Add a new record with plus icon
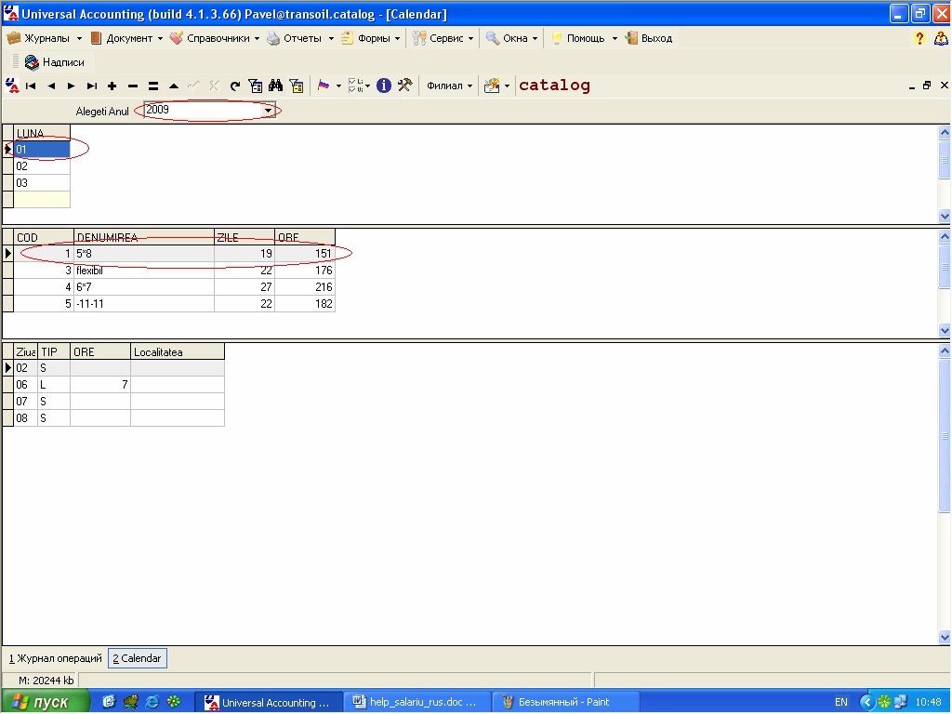The width and height of the screenshot is (952, 714). pos(112,86)
